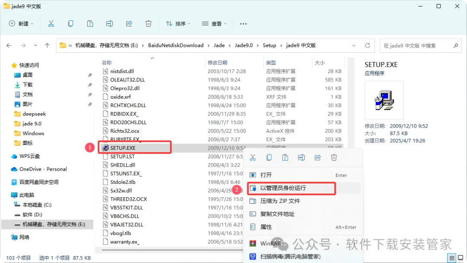467x263 pixels.
Task: Click the Paste icon in the context menu
Action: coord(285,157)
